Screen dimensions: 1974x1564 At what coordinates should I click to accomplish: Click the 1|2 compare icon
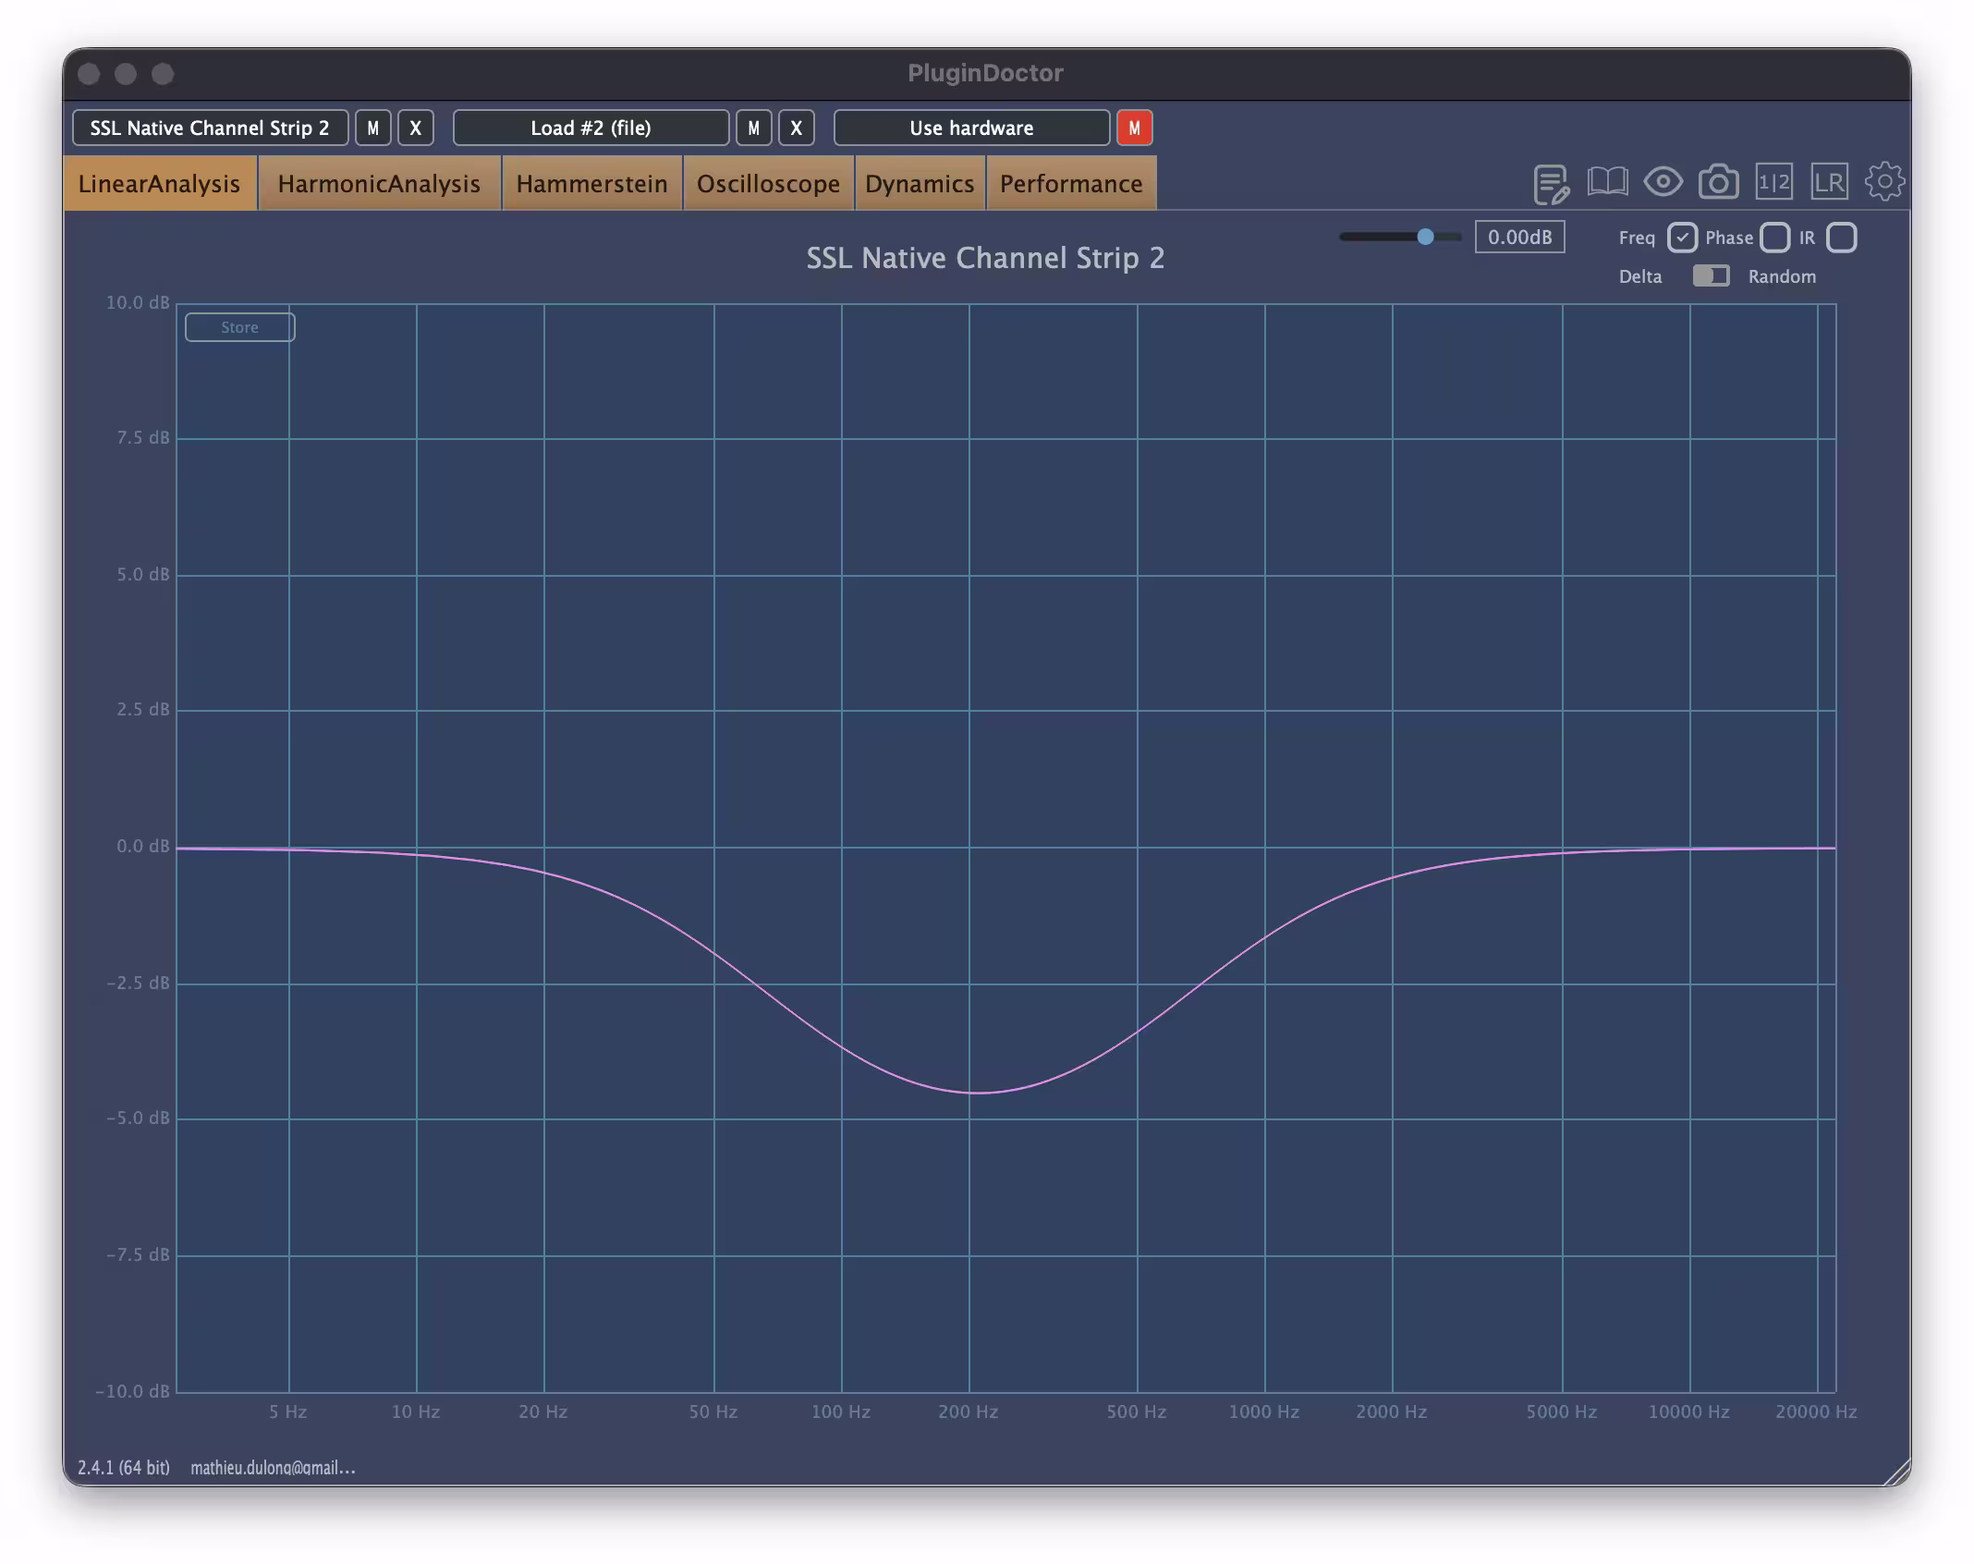[x=1773, y=181]
